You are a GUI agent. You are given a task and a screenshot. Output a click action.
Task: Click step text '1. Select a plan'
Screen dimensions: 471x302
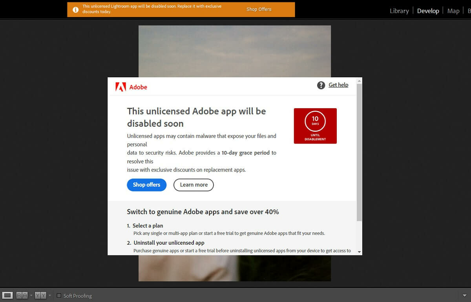145,226
